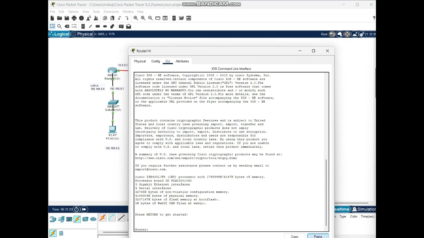The height and width of the screenshot is (238, 424).
Task: Open the Edit menu
Action: (x=62, y=12)
